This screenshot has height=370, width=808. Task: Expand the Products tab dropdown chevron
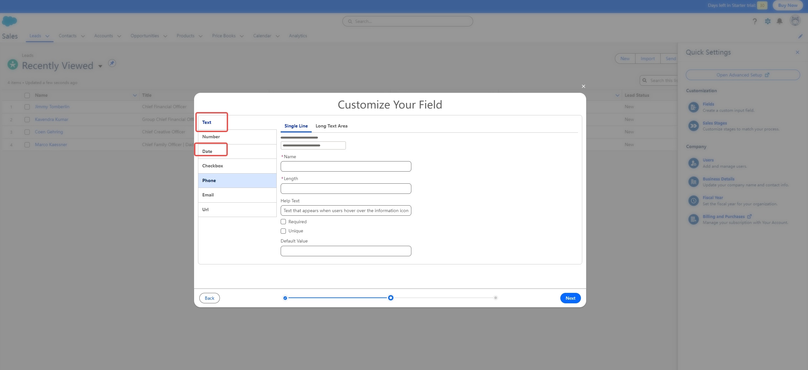click(201, 36)
